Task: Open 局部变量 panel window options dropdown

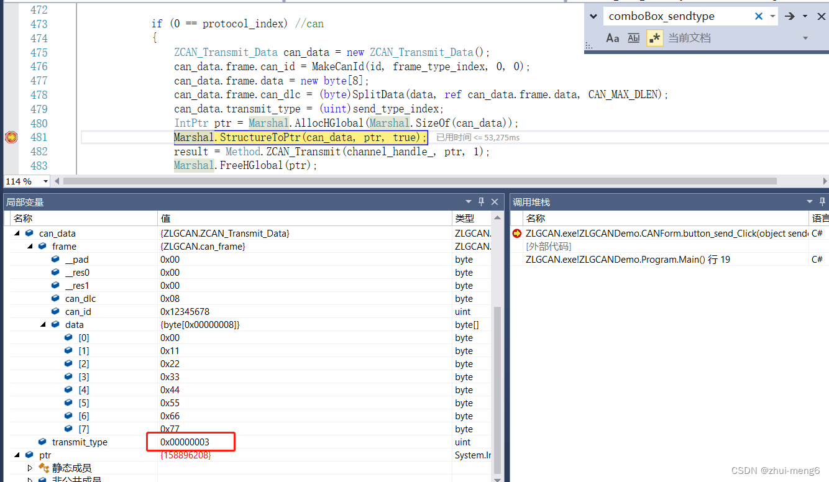Action: coord(469,202)
